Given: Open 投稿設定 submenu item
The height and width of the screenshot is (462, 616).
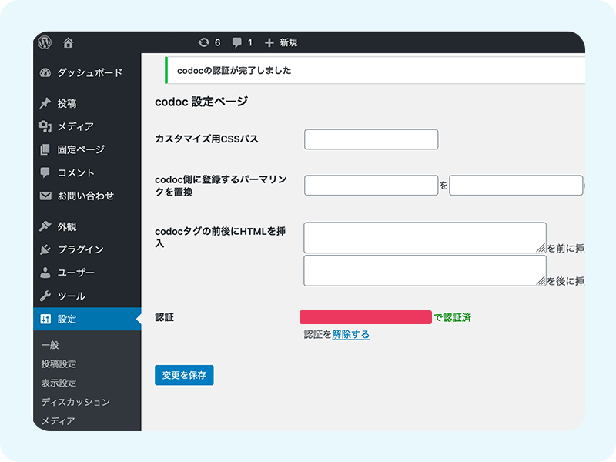Looking at the screenshot, I should [59, 364].
